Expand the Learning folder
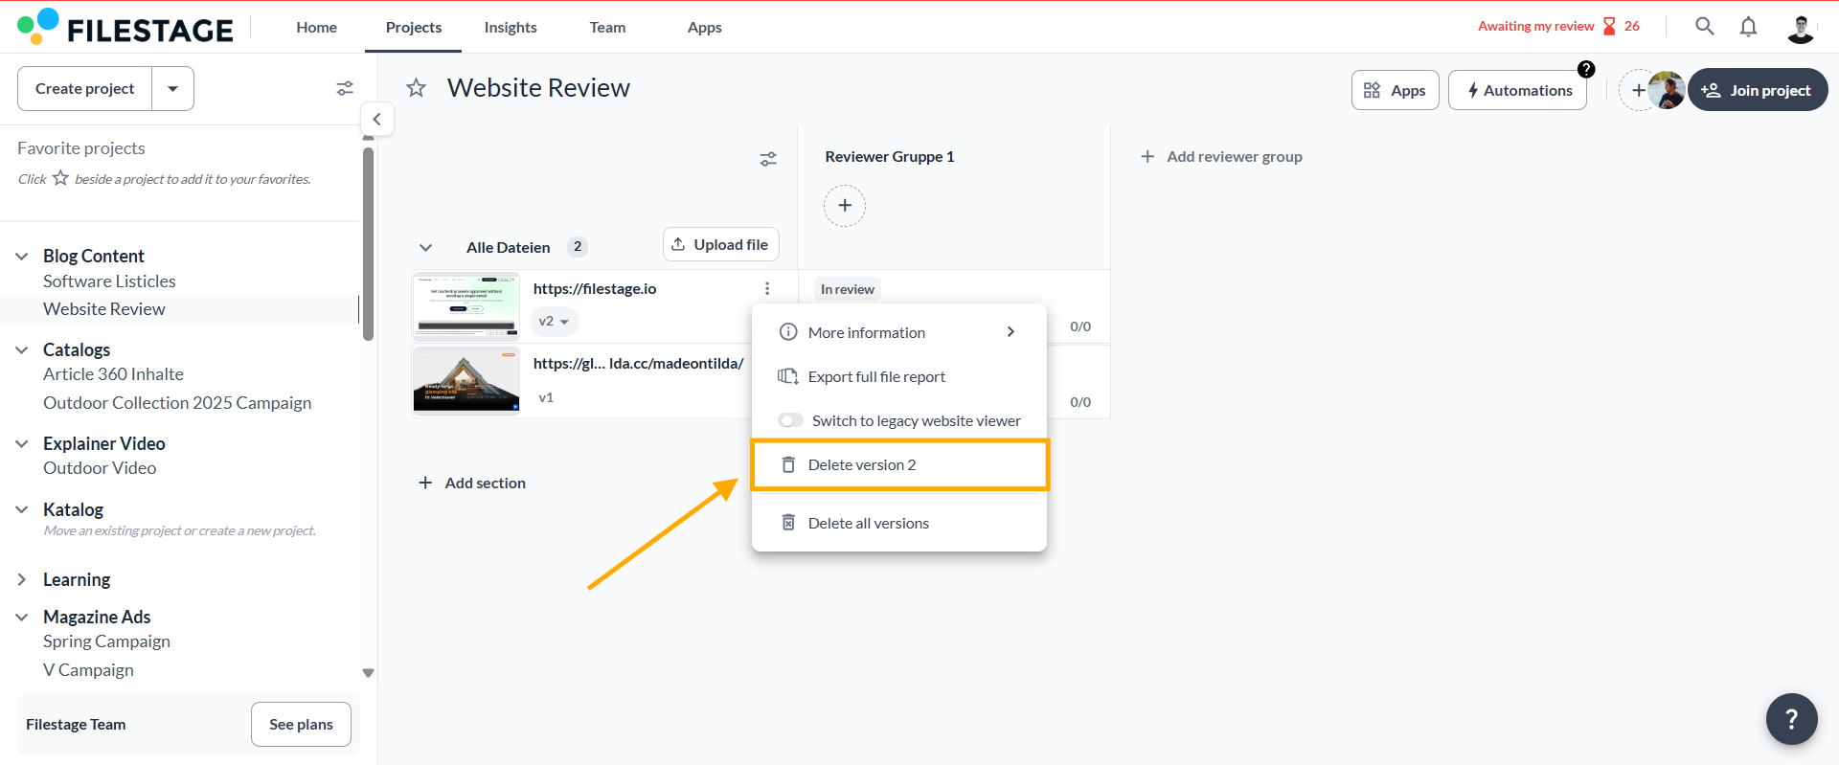The height and width of the screenshot is (765, 1839). pos(22,580)
